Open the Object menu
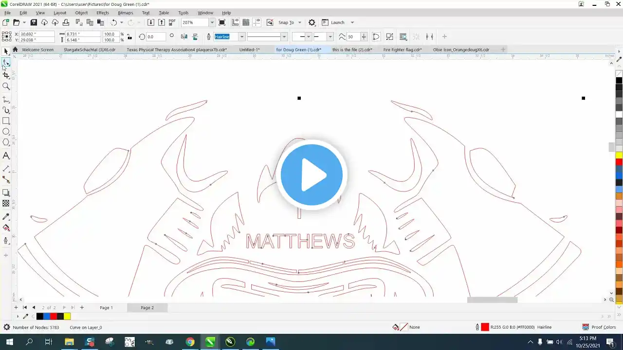The height and width of the screenshot is (350, 623). (x=81, y=13)
